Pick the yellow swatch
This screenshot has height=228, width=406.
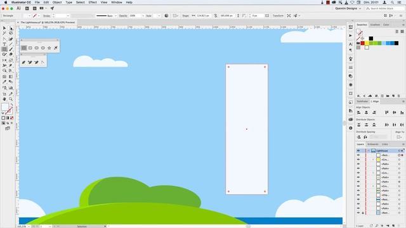point(367,43)
